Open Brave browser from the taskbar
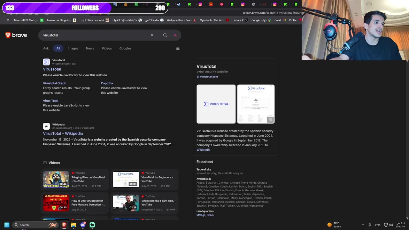Image resolution: width=409 pixels, height=230 pixels. 64,225
